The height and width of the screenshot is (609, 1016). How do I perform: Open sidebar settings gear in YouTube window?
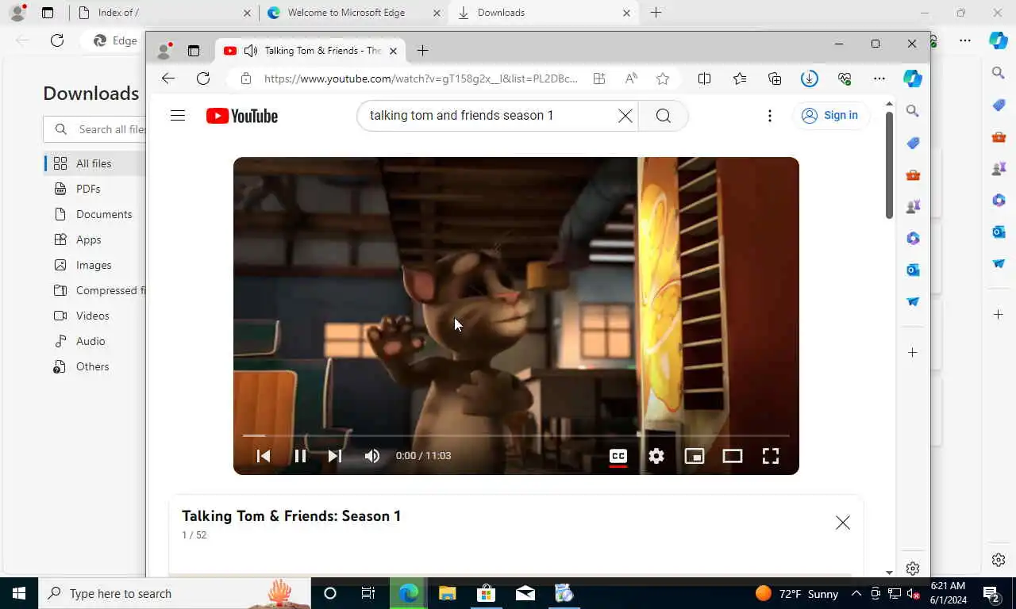click(913, 569)
